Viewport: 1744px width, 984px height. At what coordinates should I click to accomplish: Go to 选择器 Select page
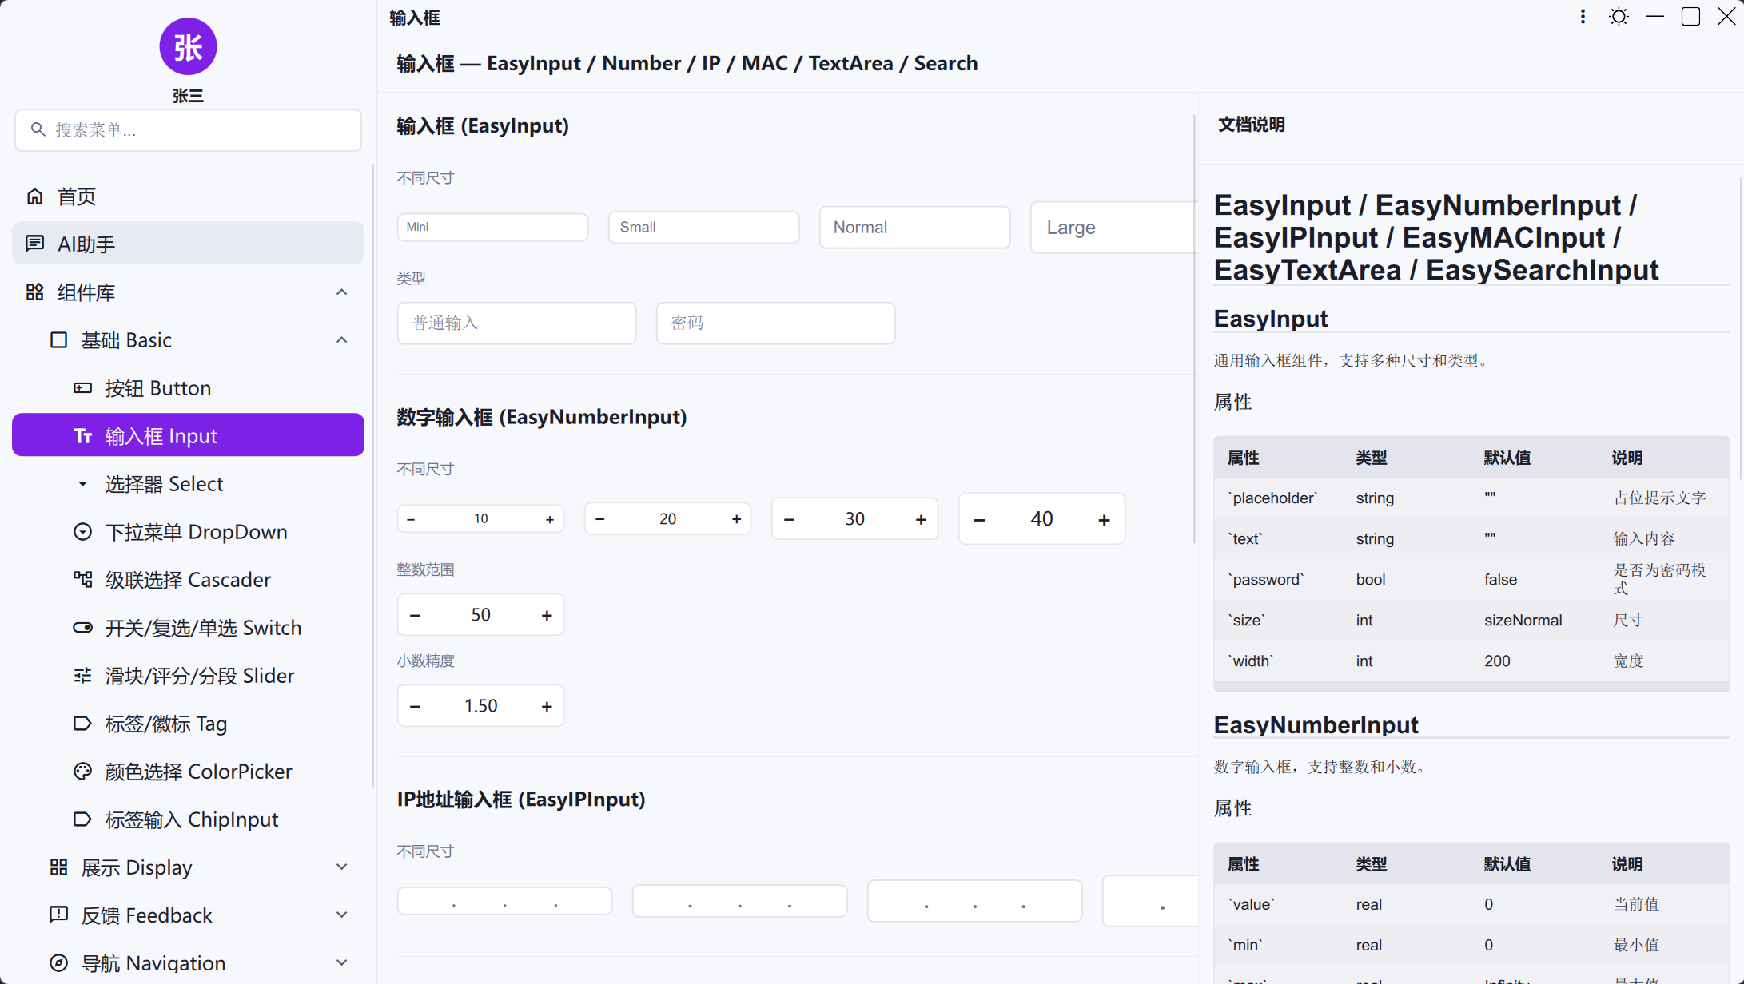(x=188, y=484)
